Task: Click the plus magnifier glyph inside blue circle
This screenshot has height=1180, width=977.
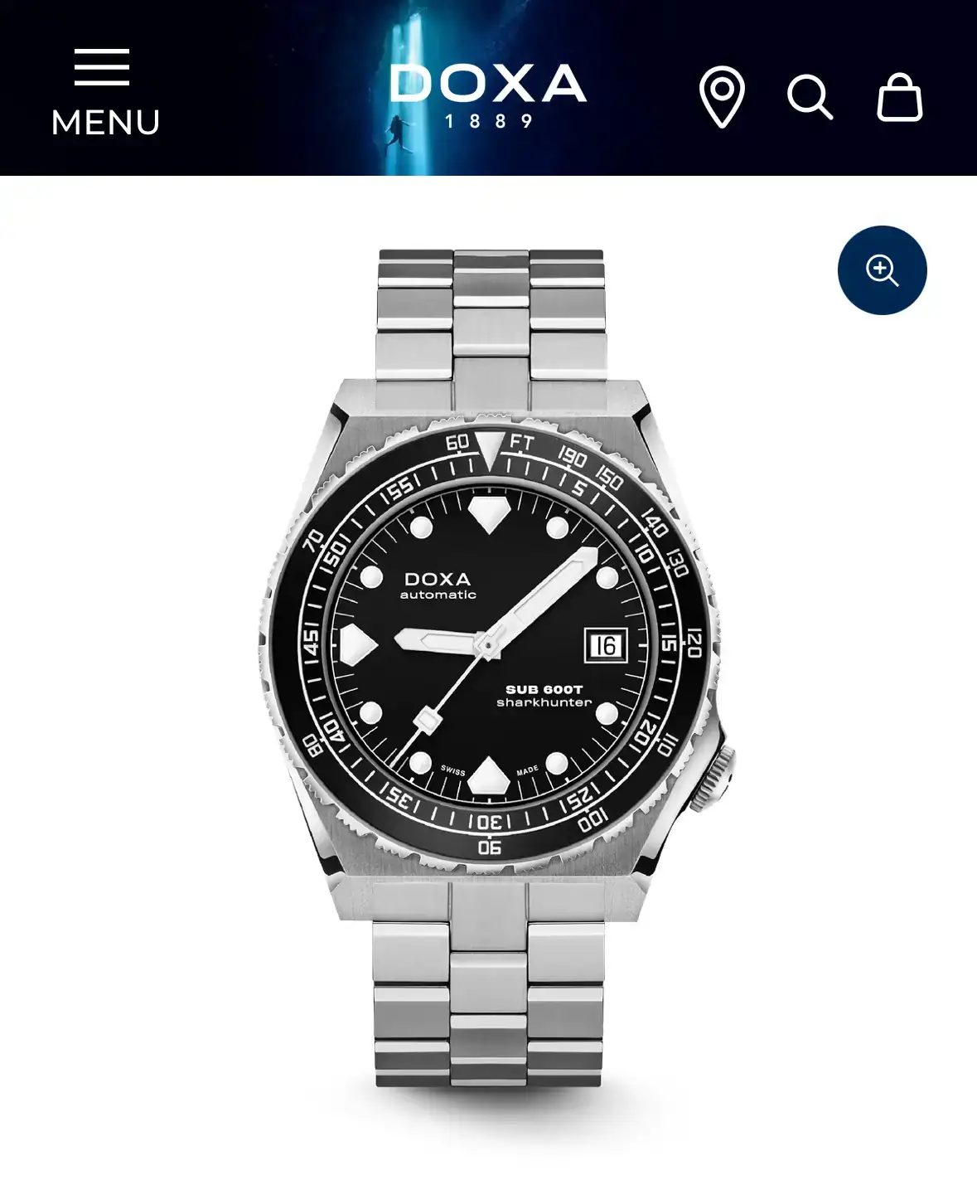Action: point(882,270)
